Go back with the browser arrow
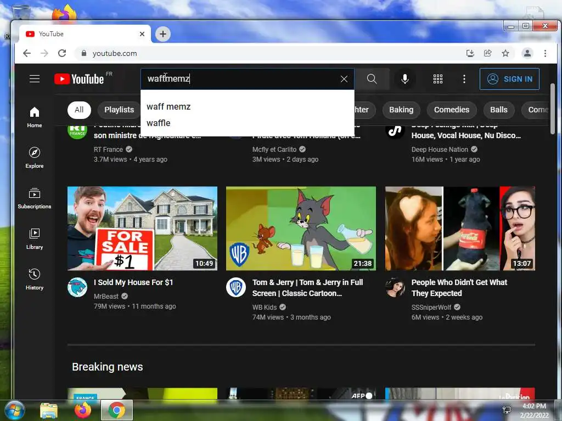The image size is (562, 421). 27,53
